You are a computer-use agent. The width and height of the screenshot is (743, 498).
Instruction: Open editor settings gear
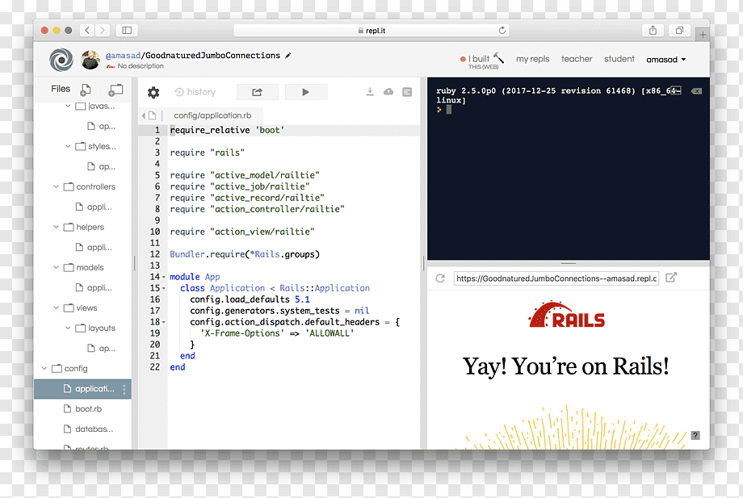coord(153,92)
